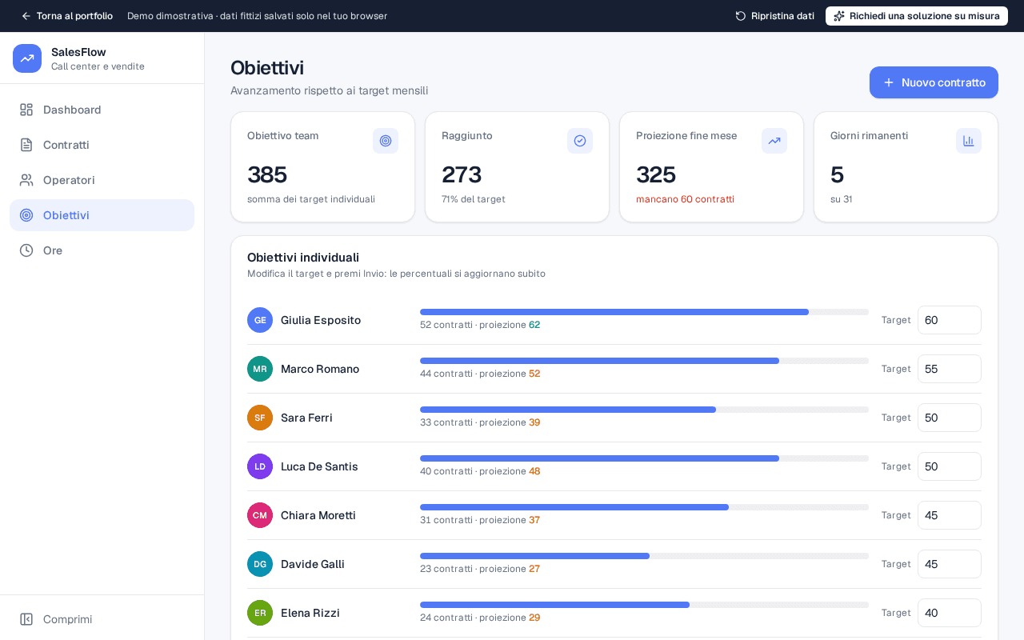Click the Nuovo contratto button
The width and height of the screenshot is (1024, 640).
pyautogui.click(x=934, y=82)
